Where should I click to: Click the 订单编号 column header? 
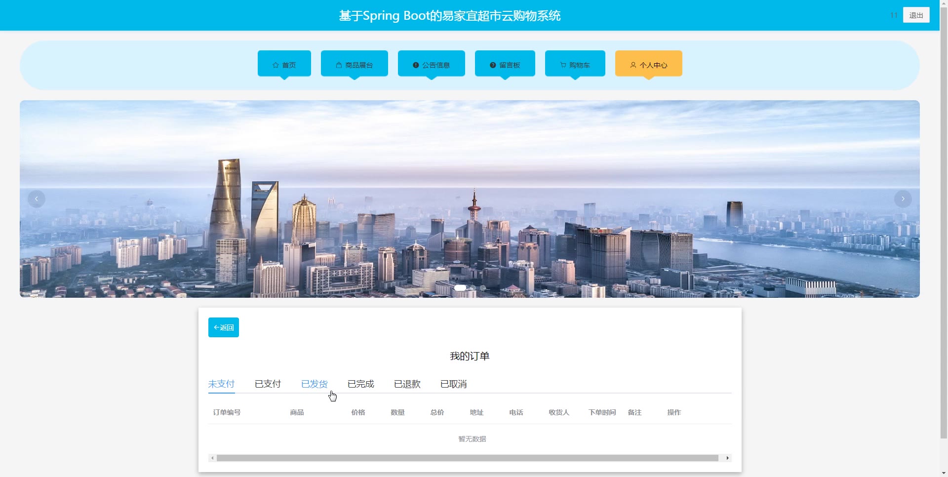(x=227, y=412)
